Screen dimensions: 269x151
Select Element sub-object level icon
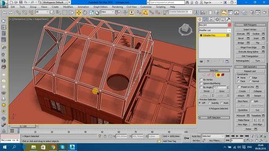point(223,75)
